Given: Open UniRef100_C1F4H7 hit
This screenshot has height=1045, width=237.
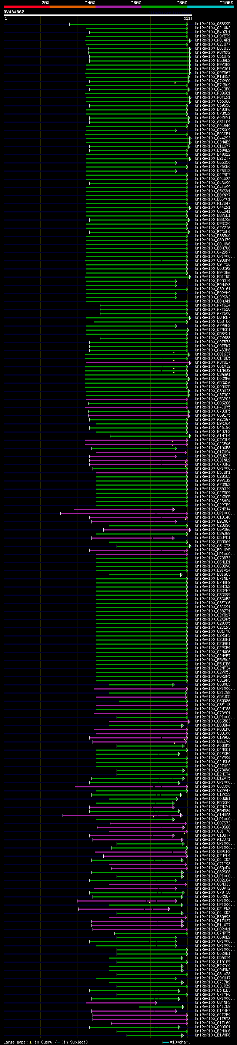Looking at the screenshot, I should (213, 1011).
